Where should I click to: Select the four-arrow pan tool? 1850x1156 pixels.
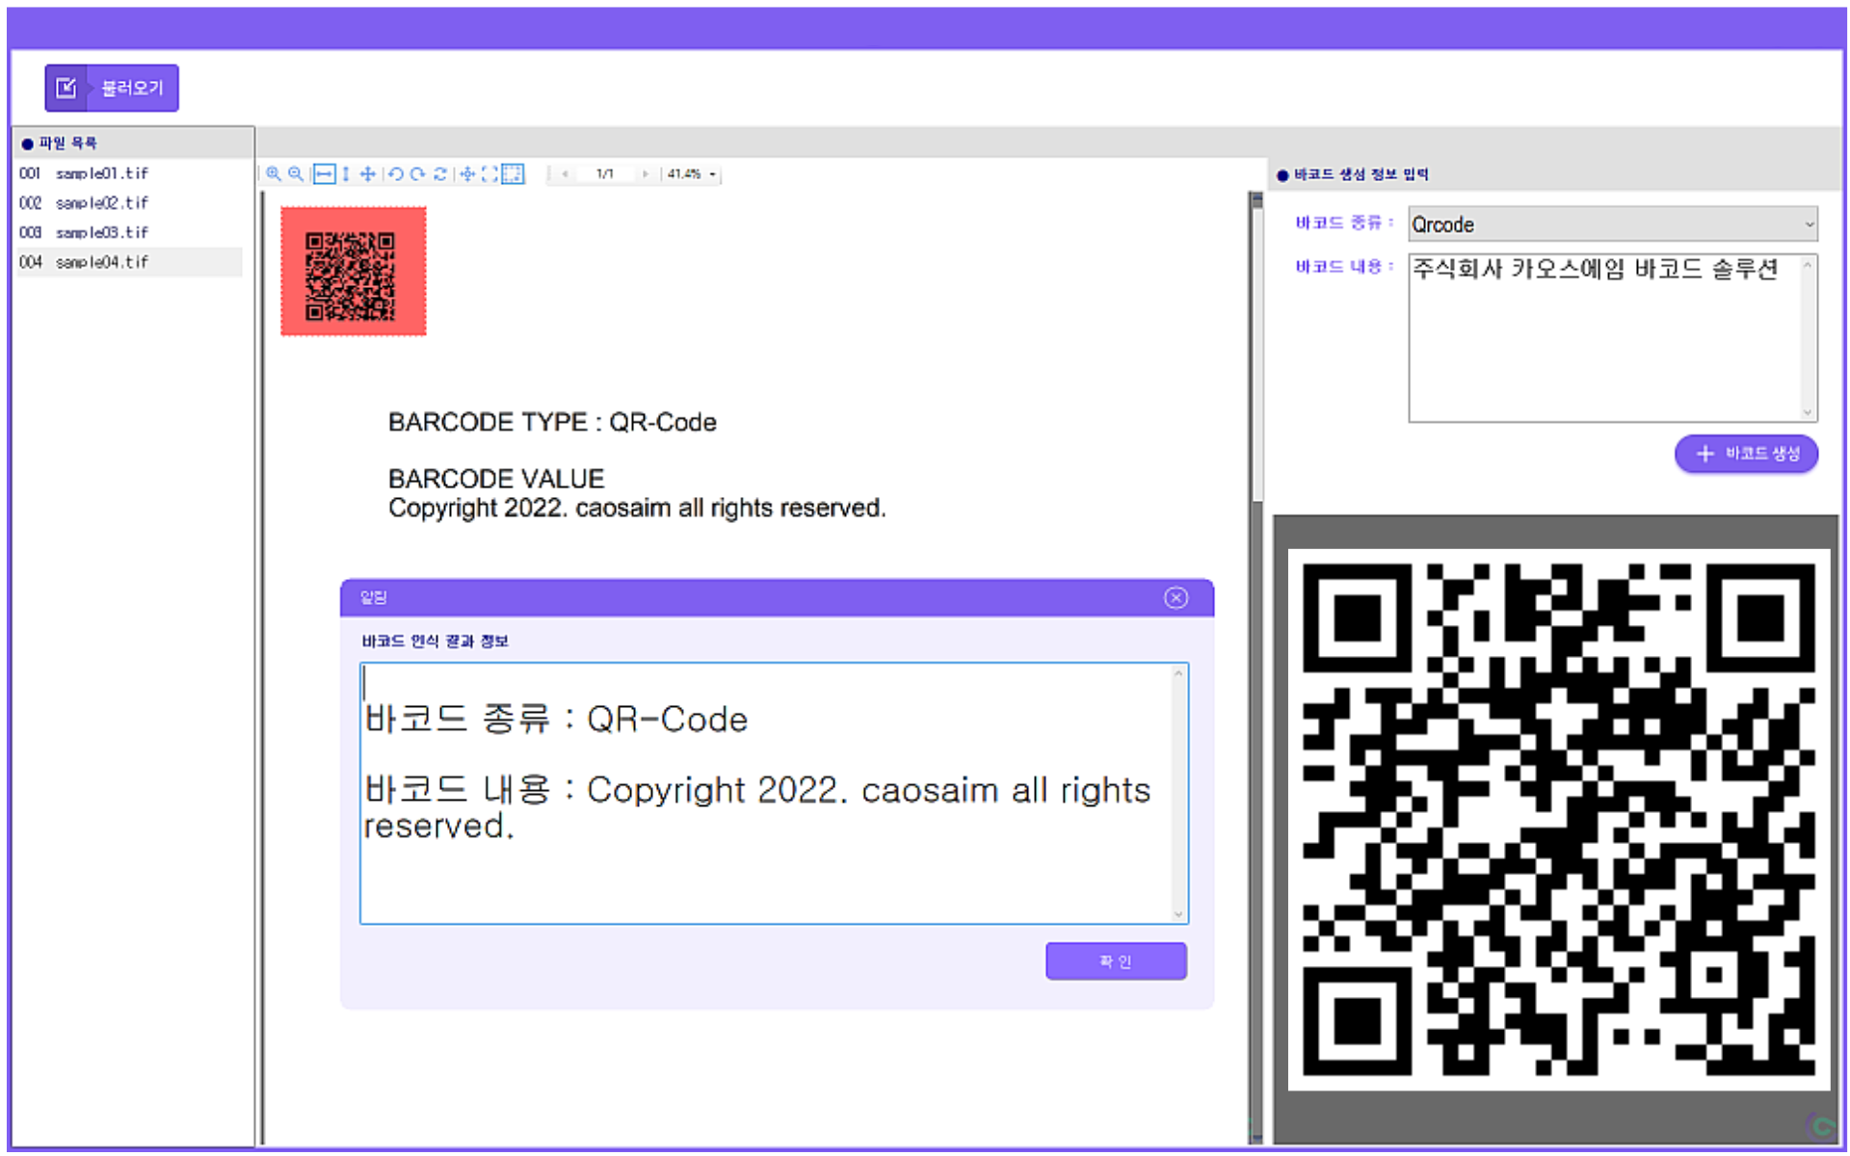pos(368,174)
